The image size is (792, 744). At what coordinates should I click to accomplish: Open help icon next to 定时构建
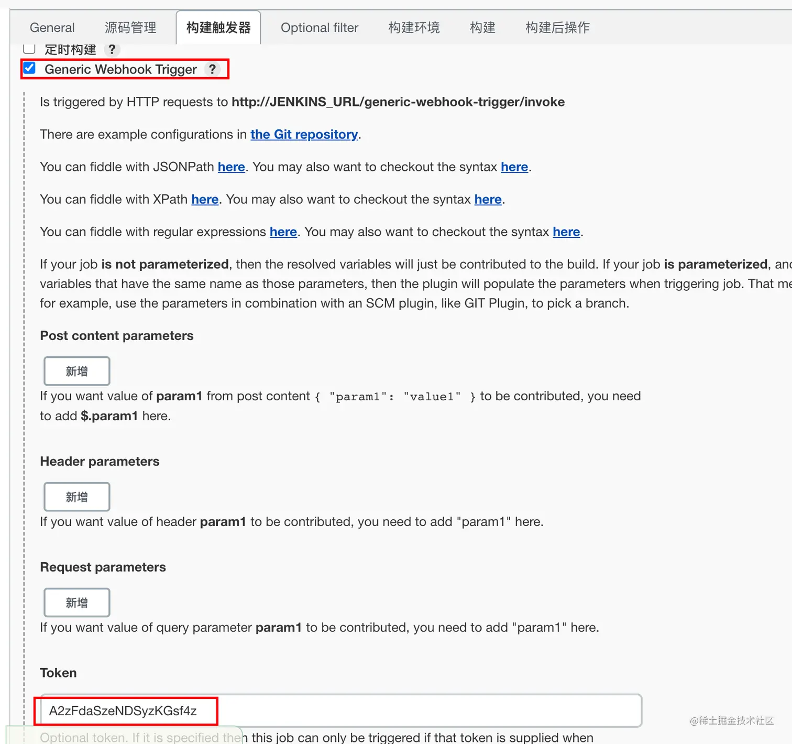point(112,49)
